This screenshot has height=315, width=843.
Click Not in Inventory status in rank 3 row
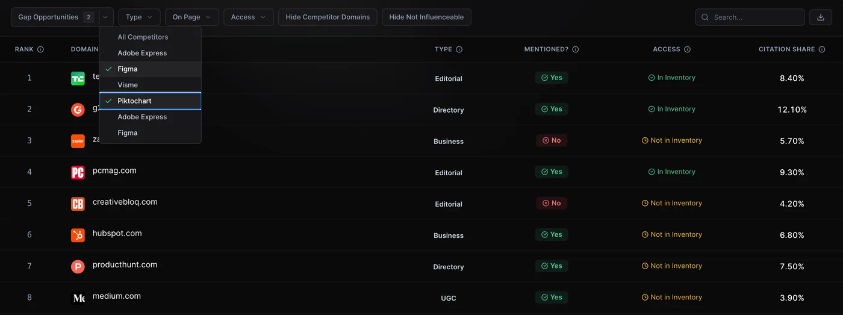(x=672, y=140)
